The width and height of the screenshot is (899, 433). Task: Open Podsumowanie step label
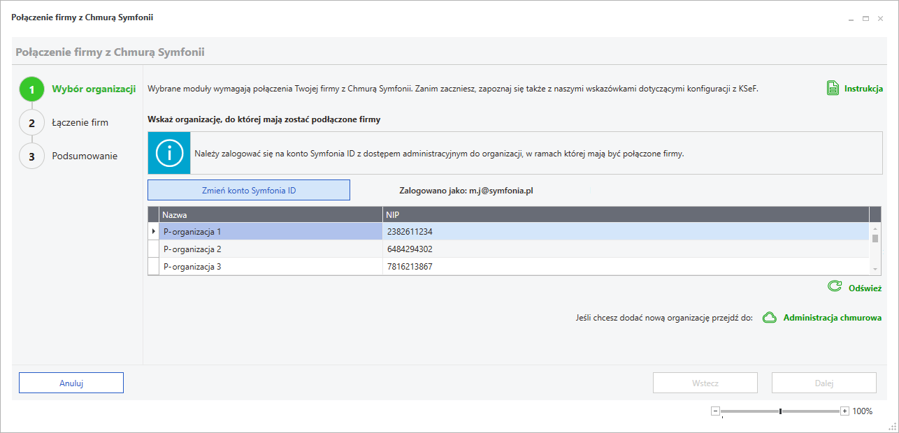pyautogui.click(x=85, y=156)
